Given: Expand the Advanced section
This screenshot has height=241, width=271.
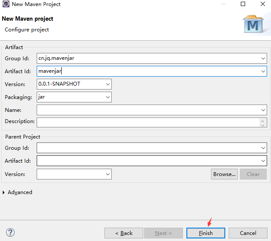Looking at the screenshot, I should 3,192.
